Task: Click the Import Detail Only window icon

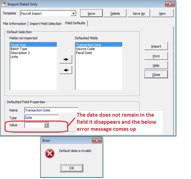Action: pos(4,4)
